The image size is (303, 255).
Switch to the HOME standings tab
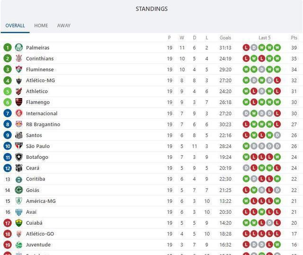(41, 26)
